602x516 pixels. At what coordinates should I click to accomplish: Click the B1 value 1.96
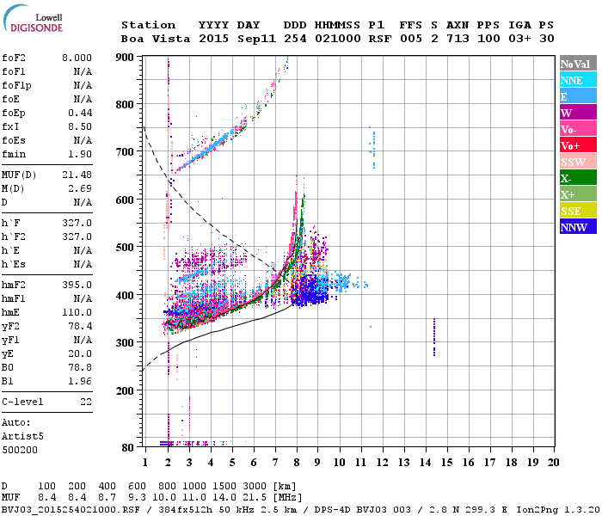click(x=80, y=381)
